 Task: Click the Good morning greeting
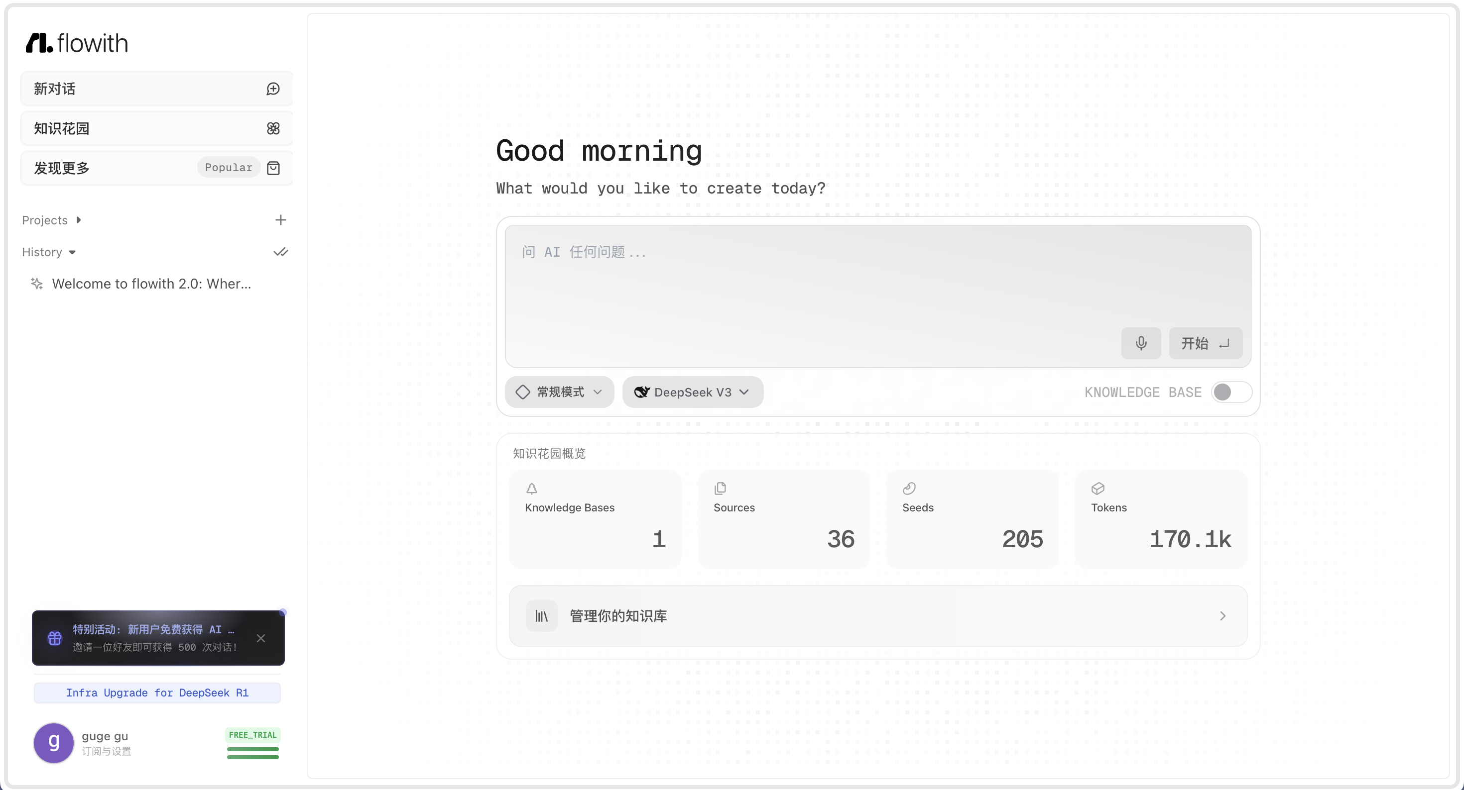599,151
